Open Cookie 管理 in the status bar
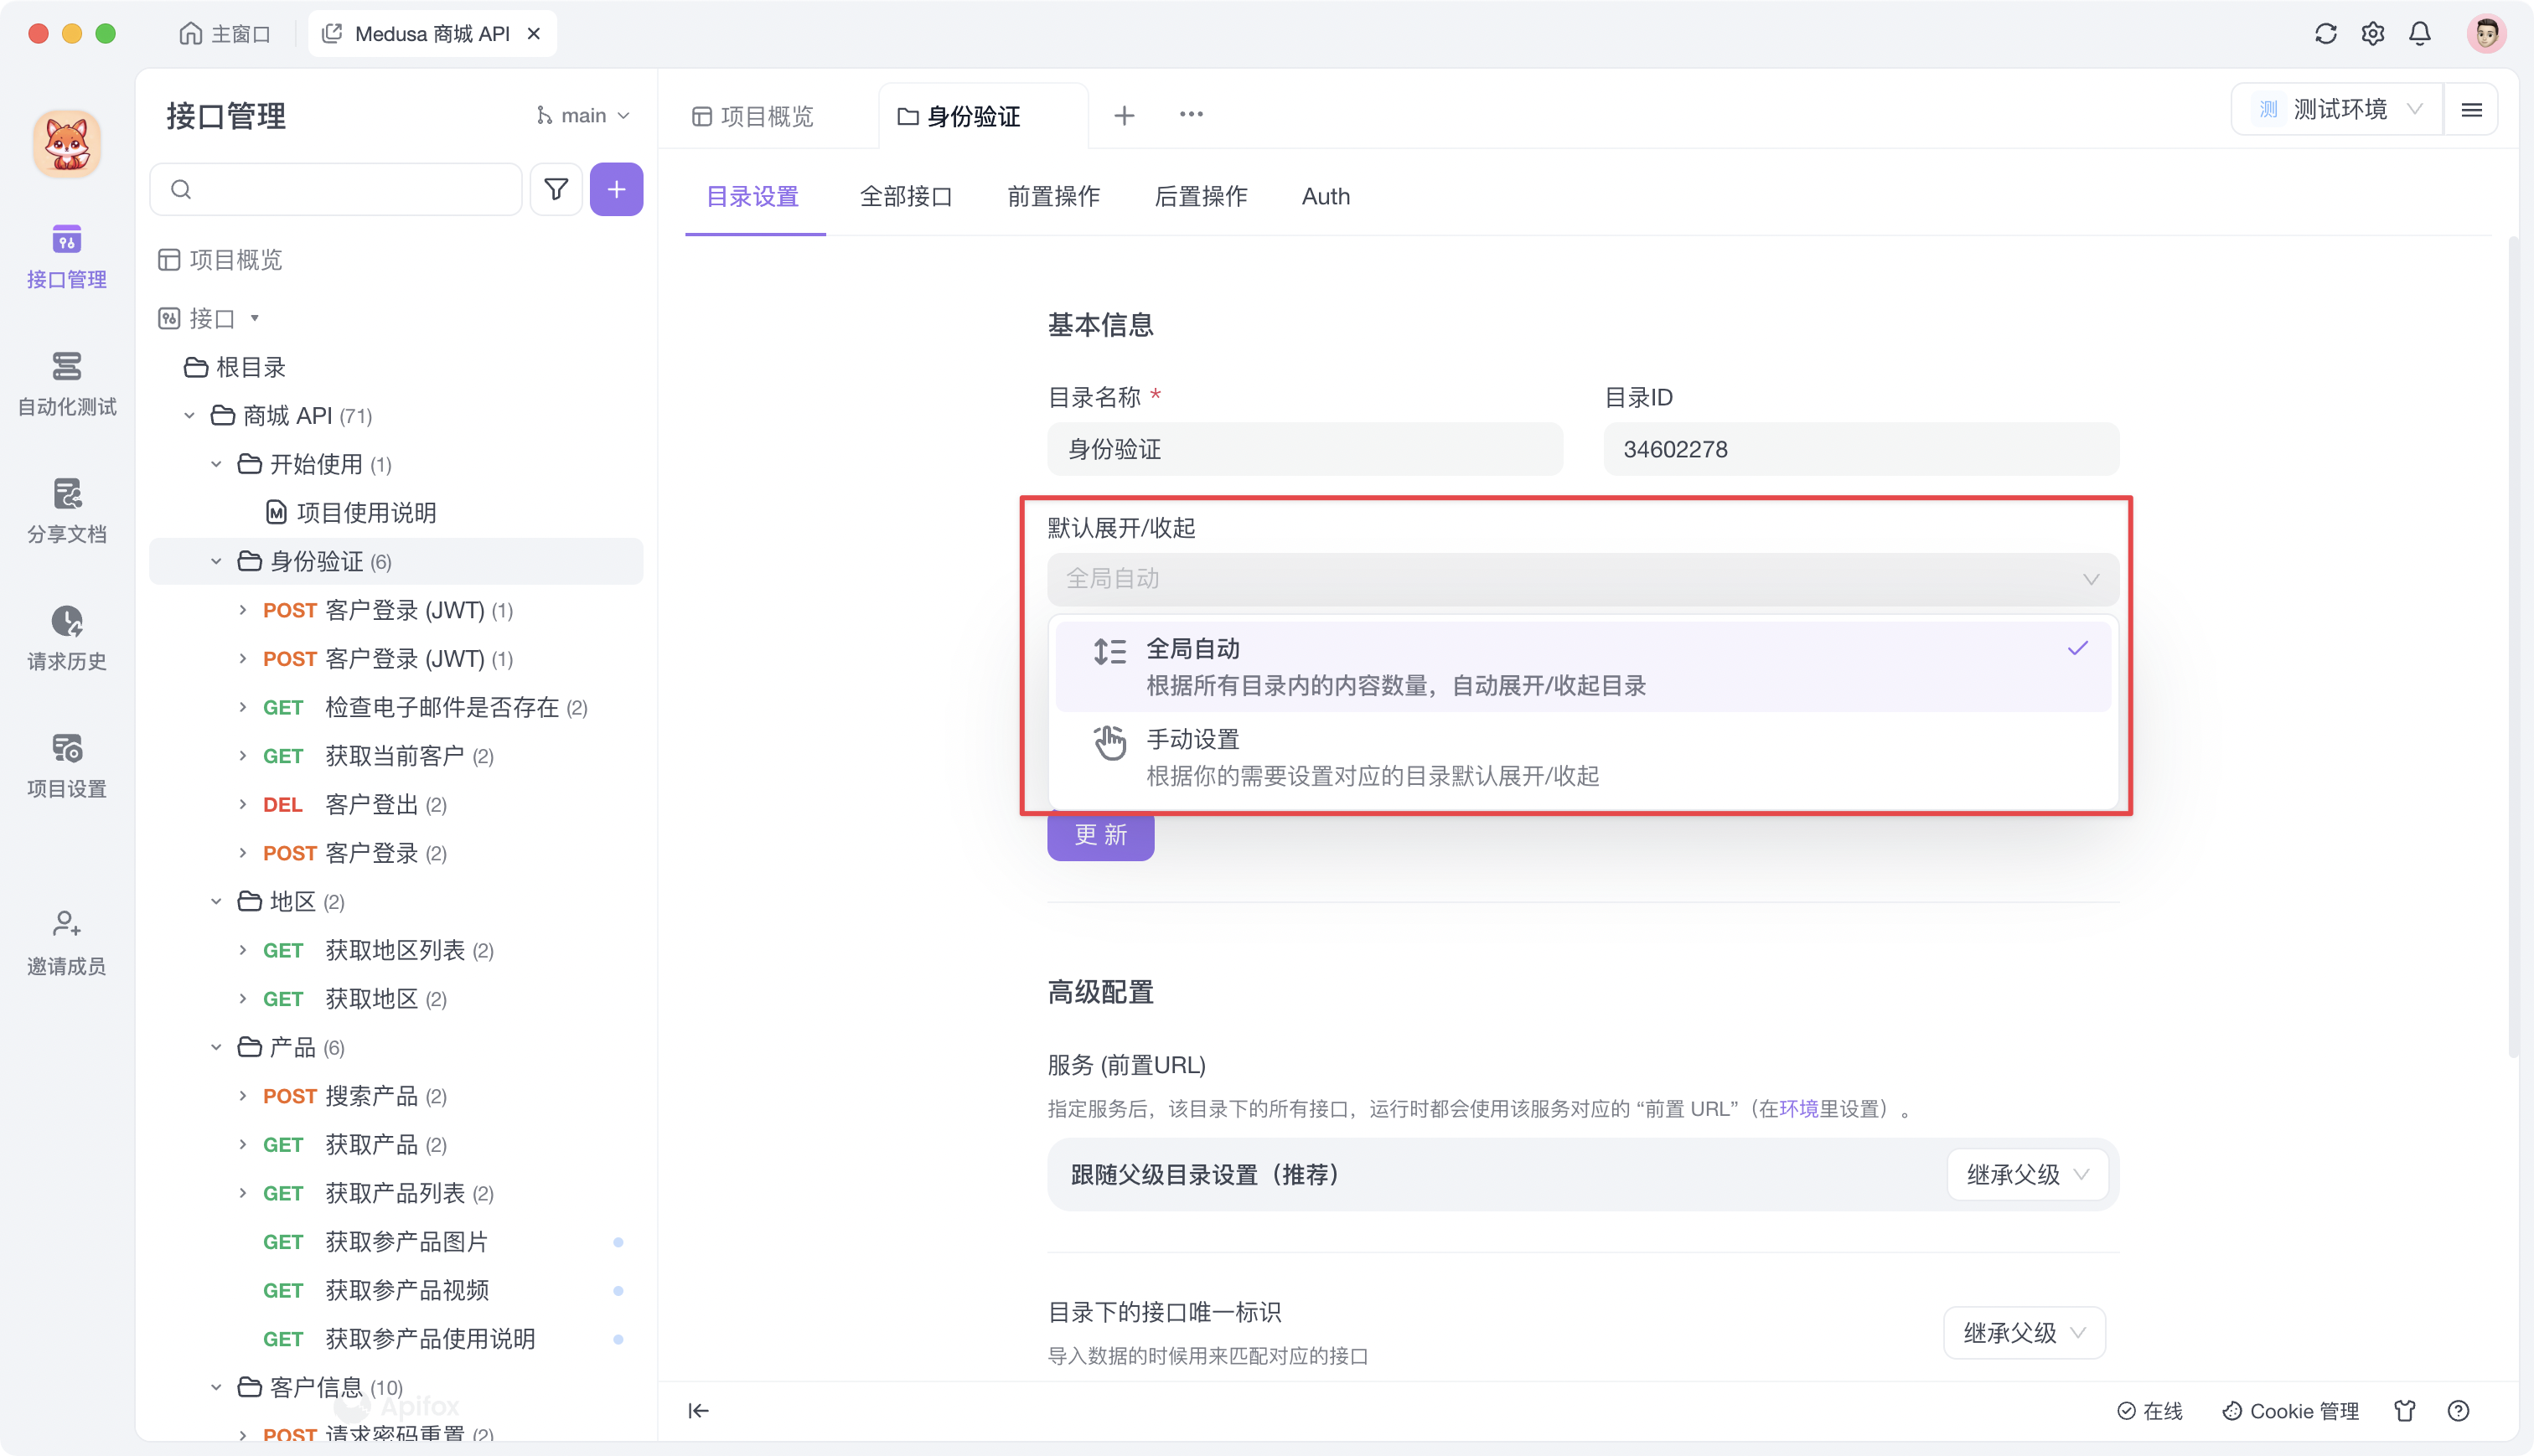This screenshot has width=2534, height=1456. click(x=2290, y=1410)
